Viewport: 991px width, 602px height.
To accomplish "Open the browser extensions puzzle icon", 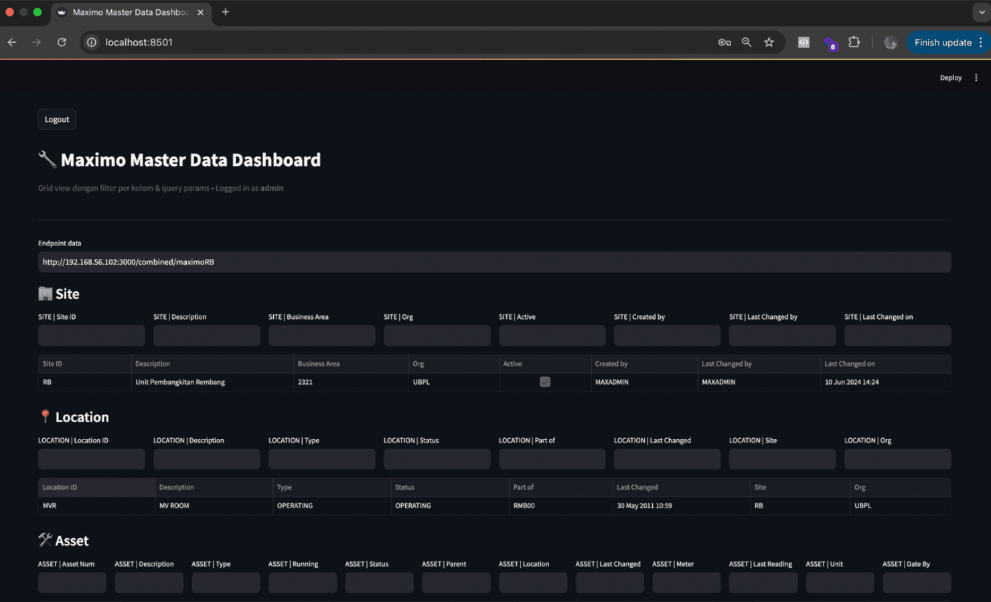I will point(854,42).
